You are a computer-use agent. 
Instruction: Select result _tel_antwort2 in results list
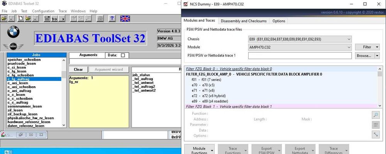pyautogui.click(x=144, y=90)
